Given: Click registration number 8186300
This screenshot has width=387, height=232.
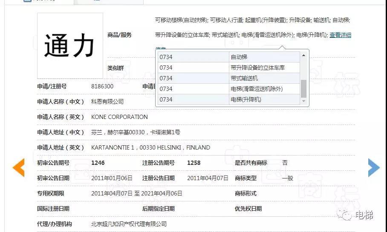Looking at the screenshot, I should [102, 86].
